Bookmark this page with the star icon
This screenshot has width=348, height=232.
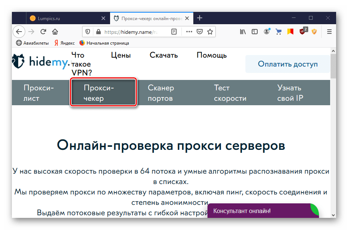click(210, 32)
